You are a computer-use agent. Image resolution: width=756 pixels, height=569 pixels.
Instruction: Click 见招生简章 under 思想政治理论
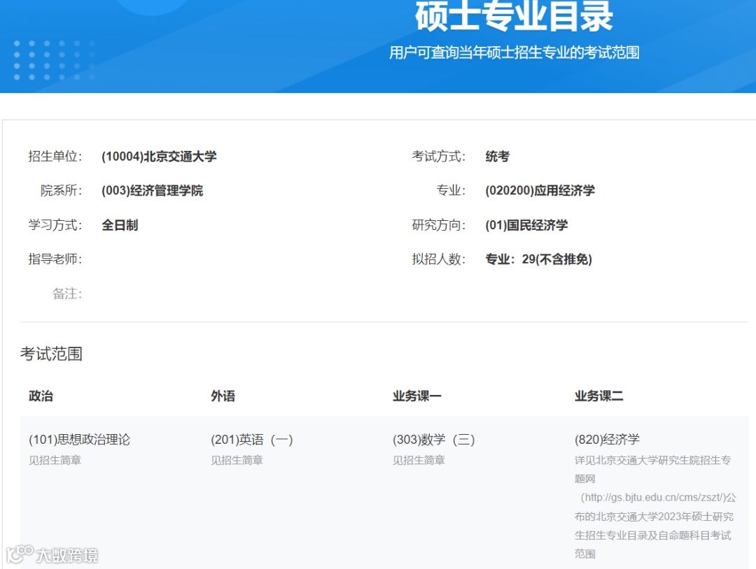[x=55, y=460]
